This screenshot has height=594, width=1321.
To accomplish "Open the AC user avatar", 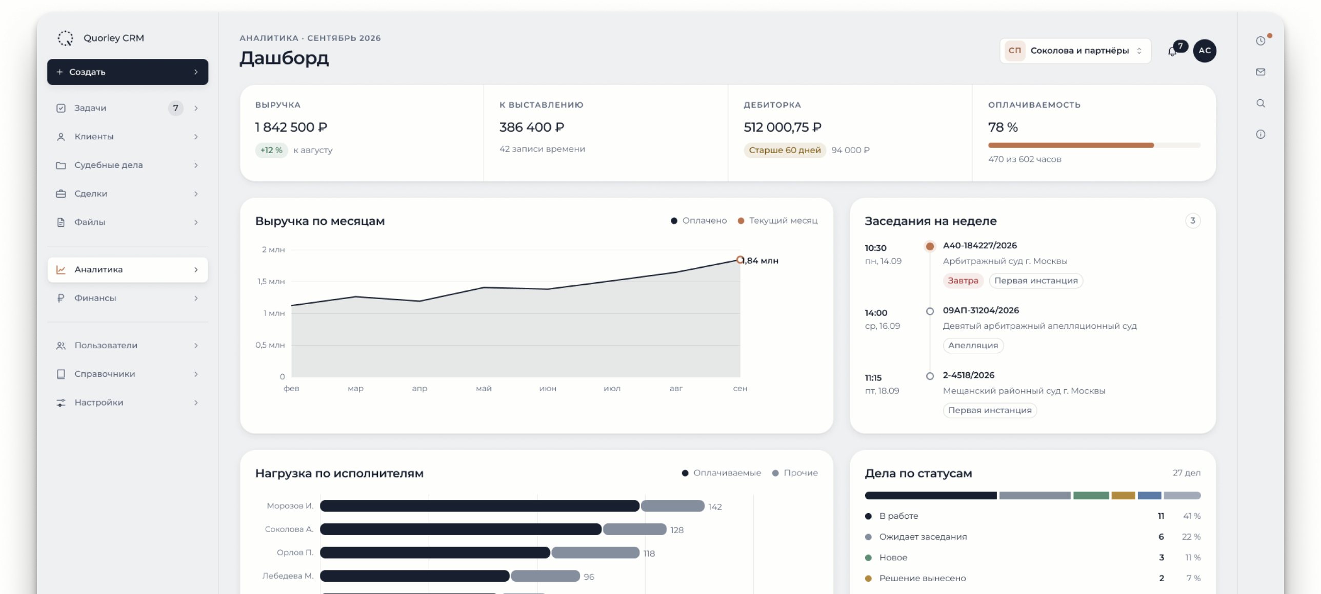I will click(x=1205, y=51).
